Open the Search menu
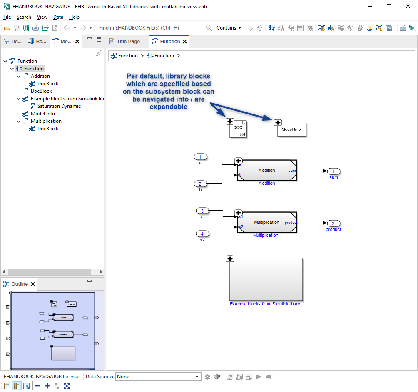This screenshot has width=418, height=392. [24, 17]
